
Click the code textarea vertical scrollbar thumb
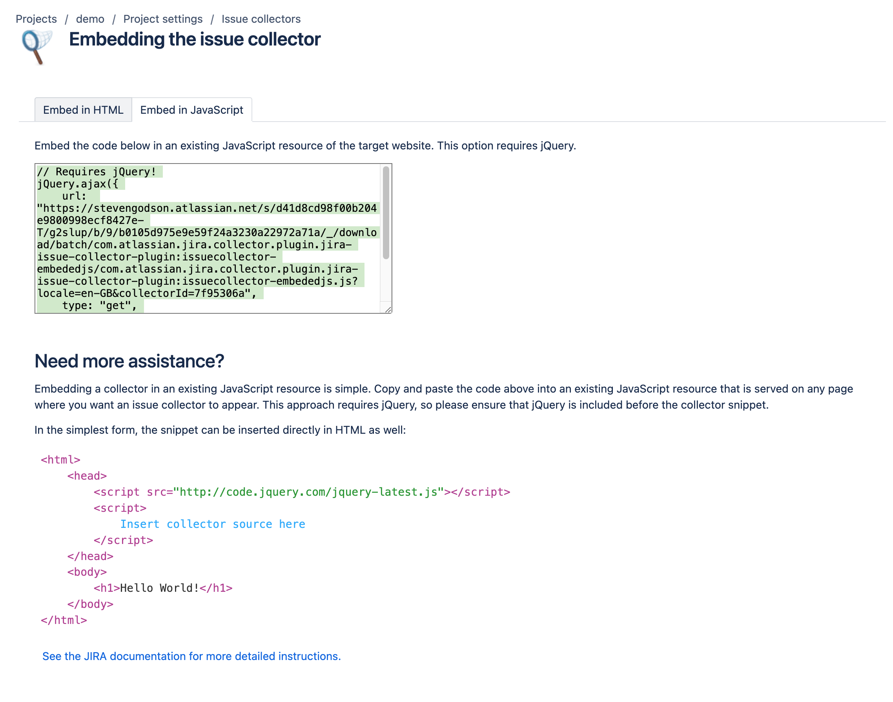coord(386,213)
